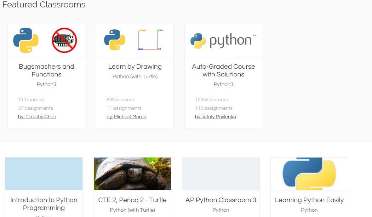372x217 pixels.
Task: Click the '115 assignments' text
Action: coord(214,108)
